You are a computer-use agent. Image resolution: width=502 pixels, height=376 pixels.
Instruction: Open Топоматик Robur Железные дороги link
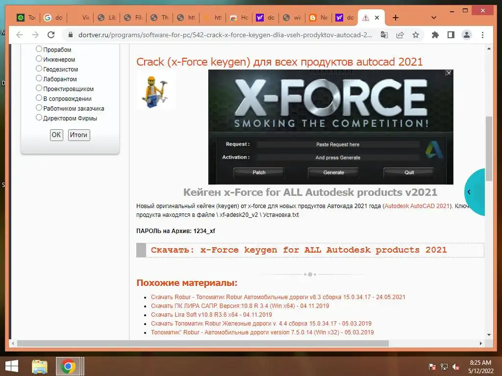pyautogui.click(x=261, y=324)
